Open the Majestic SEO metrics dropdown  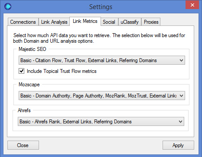click(102, 60)
